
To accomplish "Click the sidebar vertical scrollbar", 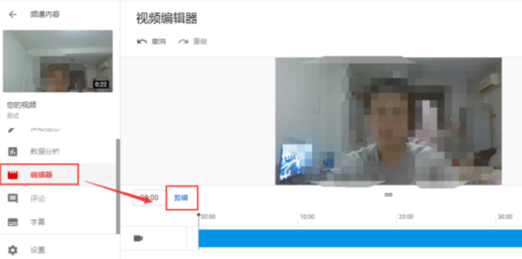I will 118,187.
